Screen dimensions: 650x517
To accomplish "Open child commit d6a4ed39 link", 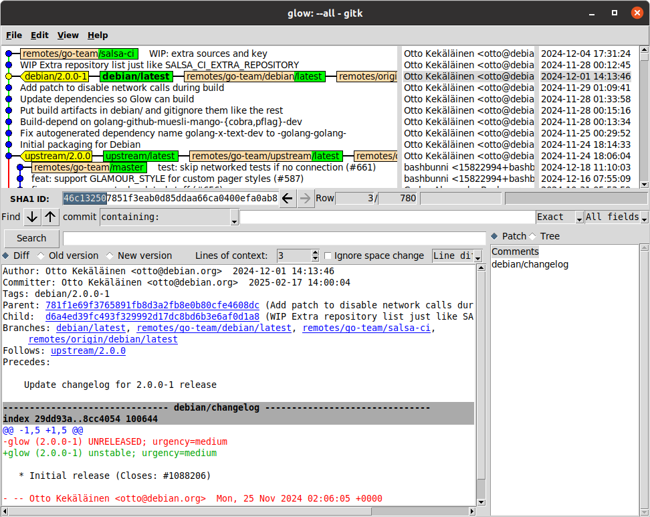I will [152, 317].
